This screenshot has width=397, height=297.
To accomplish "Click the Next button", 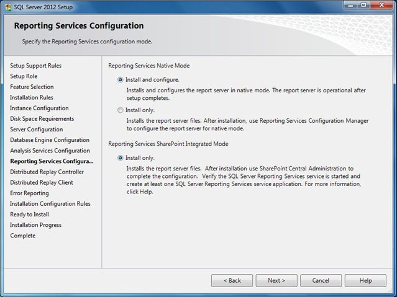I will (276, 281).
